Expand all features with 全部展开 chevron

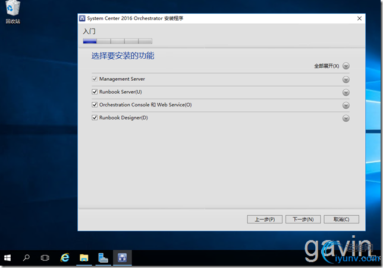coord(346,66)
